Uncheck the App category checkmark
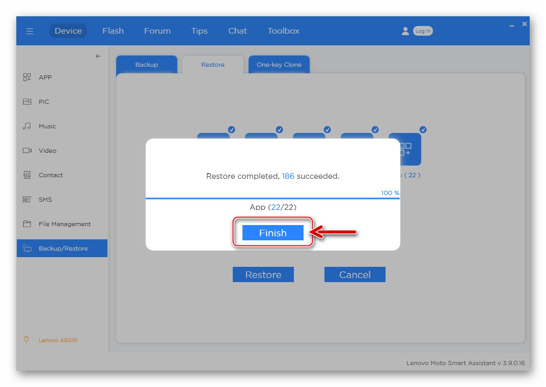The image size is (546, 387). click(423, 130)
